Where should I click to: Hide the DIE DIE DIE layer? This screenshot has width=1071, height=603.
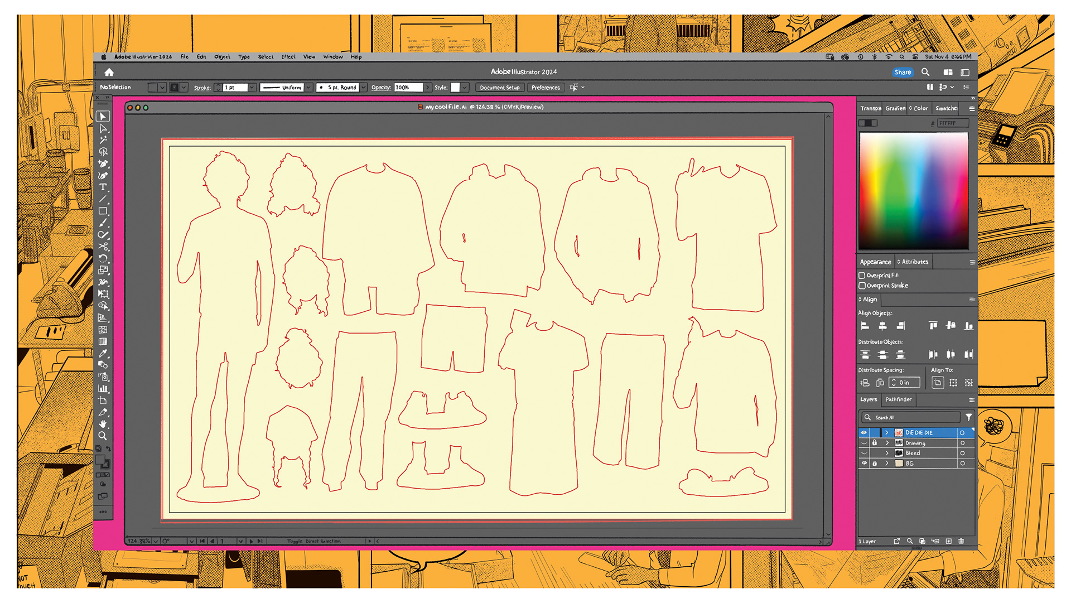pyautogui.click(x=863, y=433)
